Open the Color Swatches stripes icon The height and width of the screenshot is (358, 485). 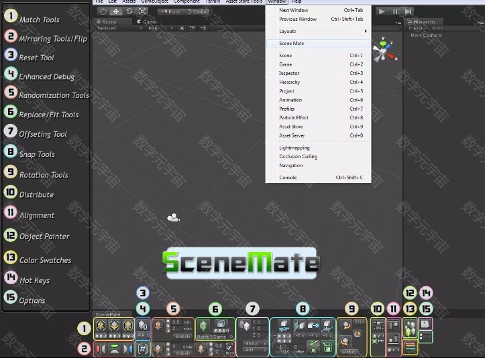(x=410, y=346)
